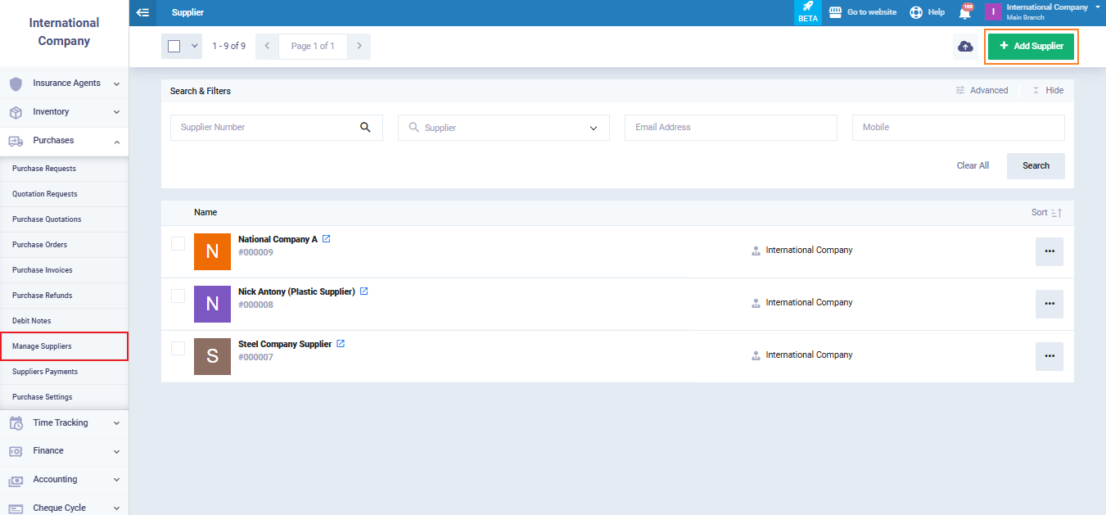Click the cloud upload import icon
Viewport: 1106px width, 515px height.
965,47
